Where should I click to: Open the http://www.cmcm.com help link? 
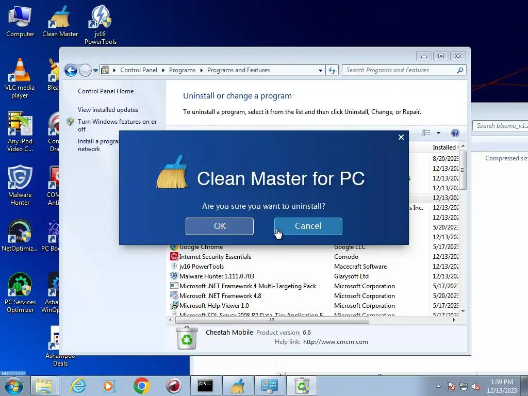pyautogui.click(x=335, y=342)
